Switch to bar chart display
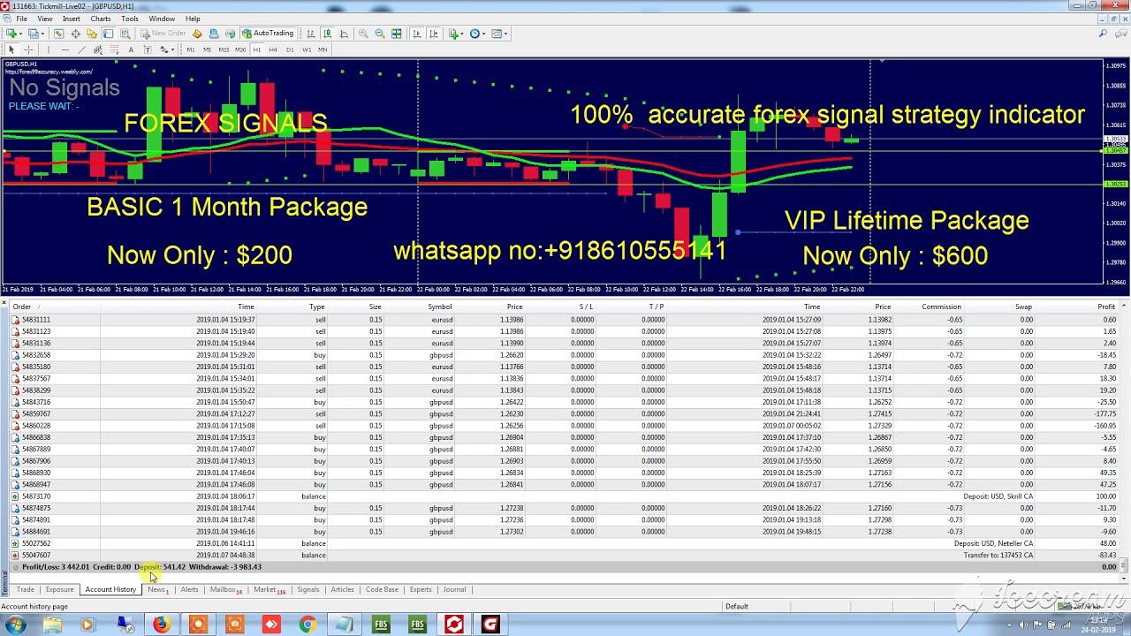The image size is (1131, 636). 311,34
